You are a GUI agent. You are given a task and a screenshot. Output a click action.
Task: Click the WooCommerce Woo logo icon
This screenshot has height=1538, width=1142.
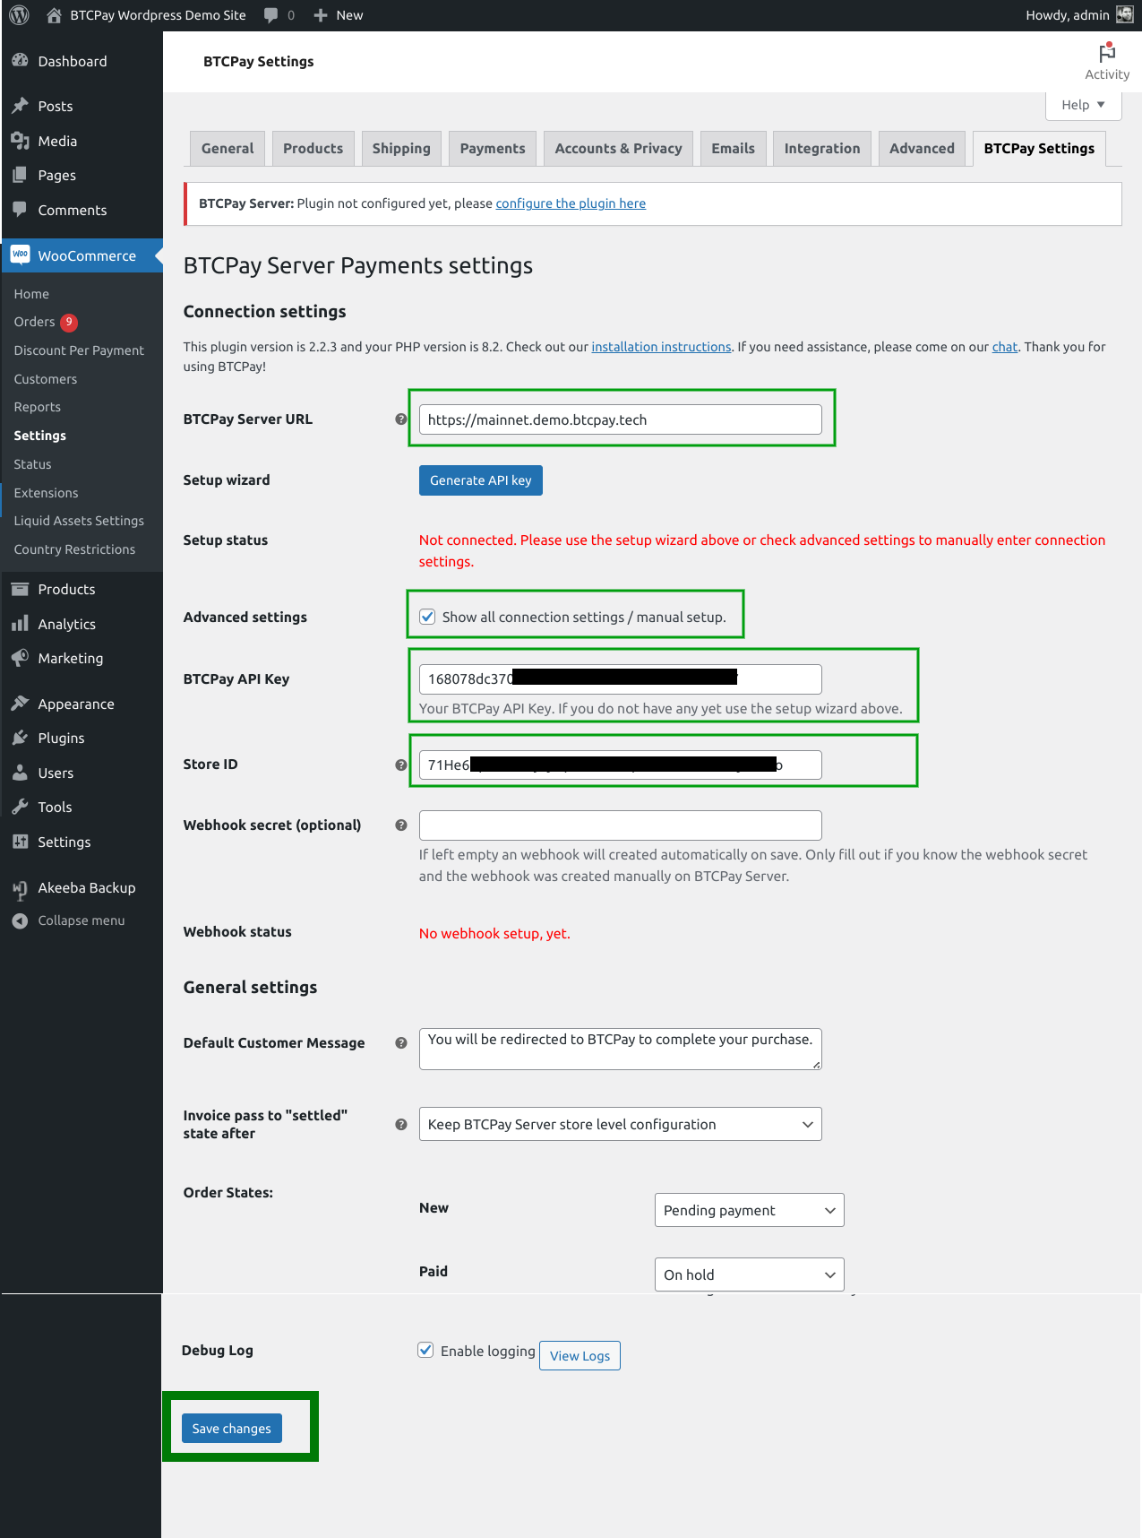tap(20, 255)
